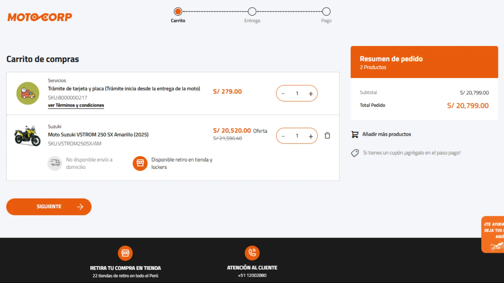504x283 pixels.
Task: Decrease quantity of Trámite de tarjeta service
Action: pyautogui.click(x=283, y=94)
